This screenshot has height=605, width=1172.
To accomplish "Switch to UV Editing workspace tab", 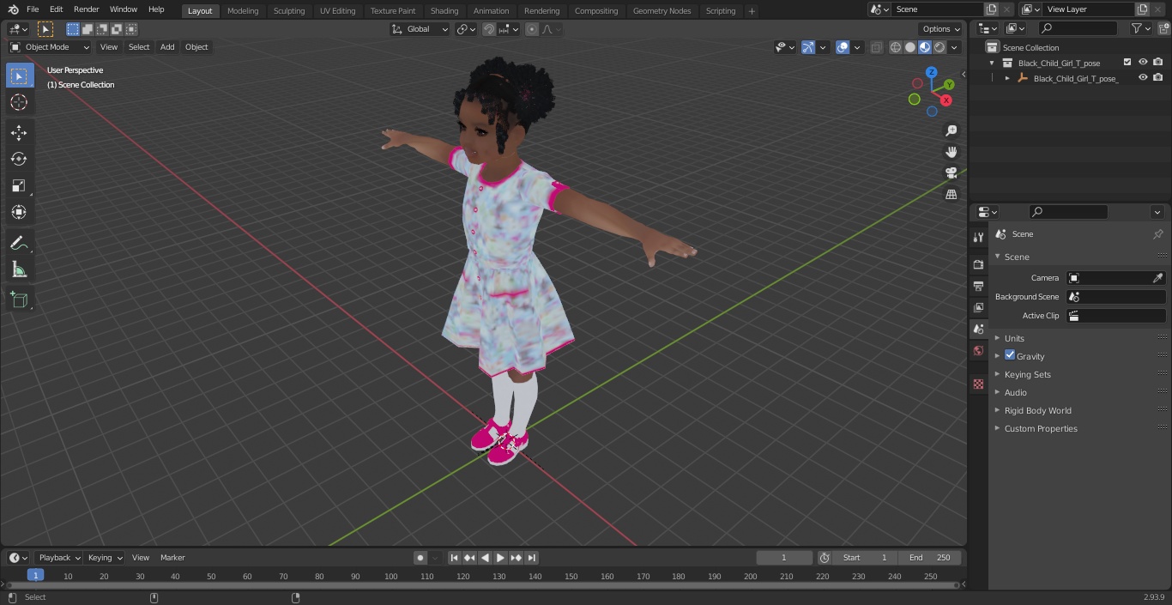I will (337, 11).
